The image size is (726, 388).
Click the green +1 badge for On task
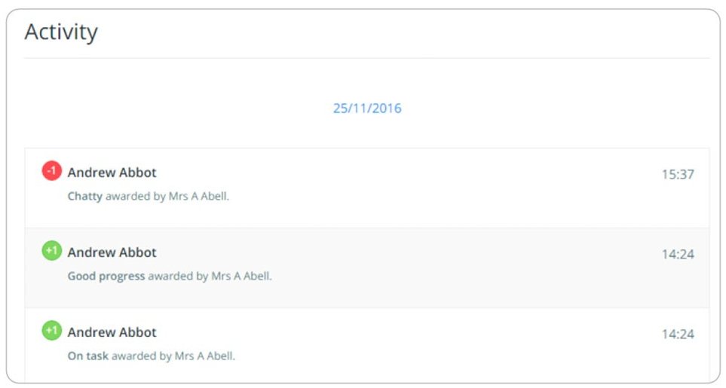click(52, 331)
